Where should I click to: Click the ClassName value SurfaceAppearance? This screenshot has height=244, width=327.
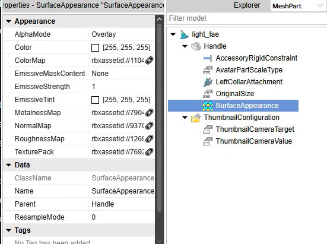tap(123, 178)
